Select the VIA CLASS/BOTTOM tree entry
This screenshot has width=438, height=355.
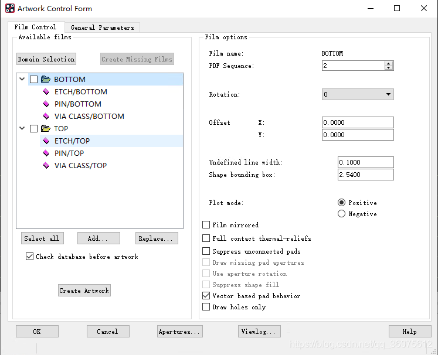(89, 116)
